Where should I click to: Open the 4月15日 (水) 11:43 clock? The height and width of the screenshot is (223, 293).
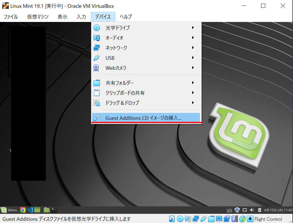[x=278, y=210]
